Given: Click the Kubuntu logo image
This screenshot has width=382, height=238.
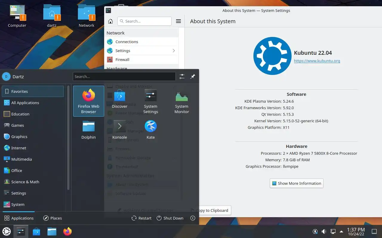Looking at the screenshot, I should [272, 56].
